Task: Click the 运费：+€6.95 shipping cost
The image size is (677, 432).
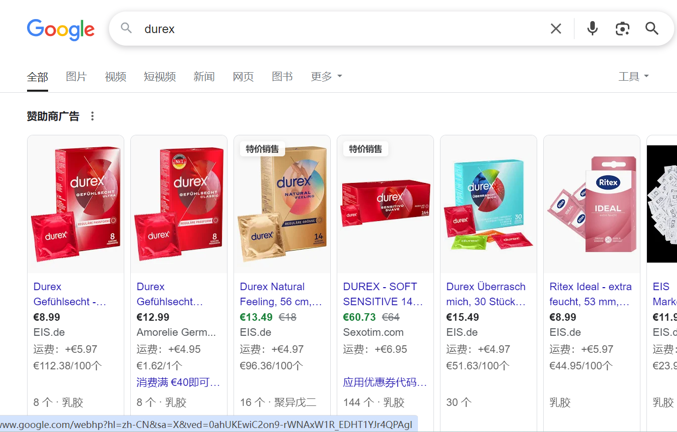Action: pyautogui.click(x=375, y=349)
